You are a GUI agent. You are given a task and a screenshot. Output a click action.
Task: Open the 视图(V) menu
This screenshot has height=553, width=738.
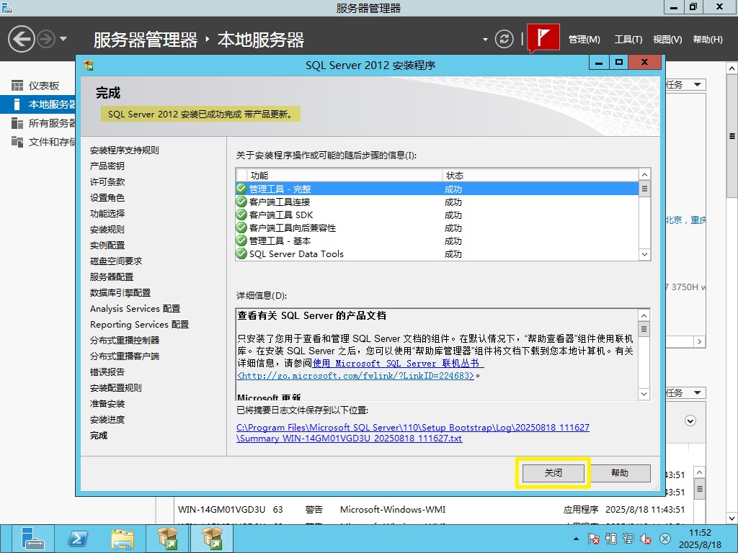coord(667,40)
